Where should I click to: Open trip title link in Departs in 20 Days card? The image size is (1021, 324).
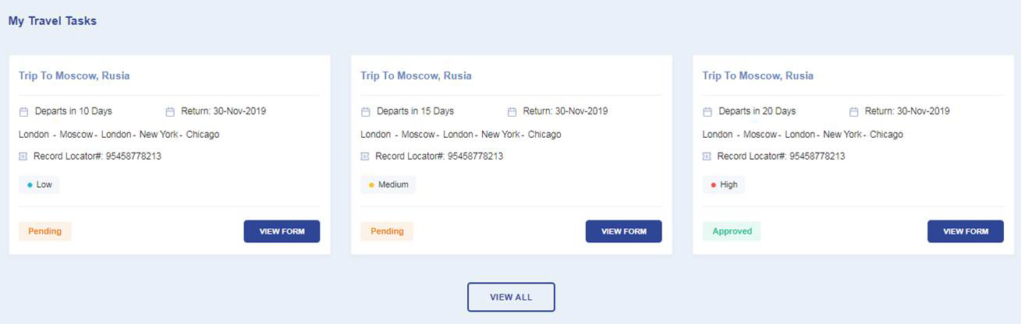758,76
